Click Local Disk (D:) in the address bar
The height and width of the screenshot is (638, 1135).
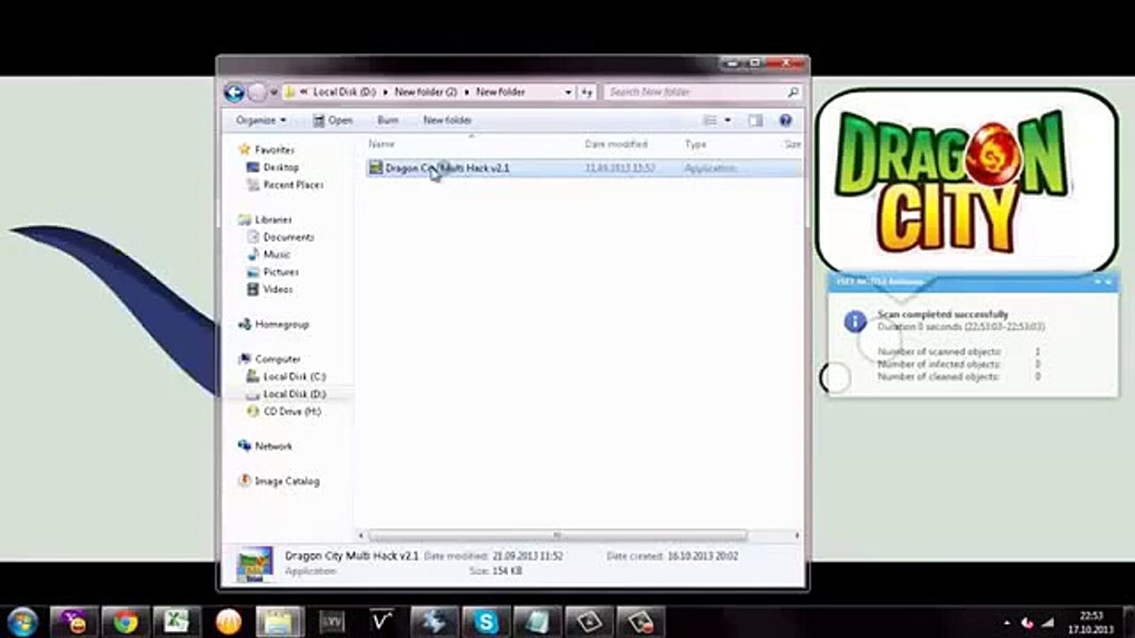(344, 92)
